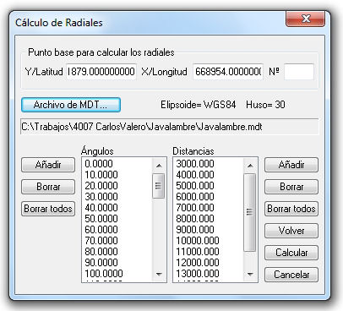Click Añadir button beside Distancias list
Viewport: 343px width, 311px height.
(291, 165)
